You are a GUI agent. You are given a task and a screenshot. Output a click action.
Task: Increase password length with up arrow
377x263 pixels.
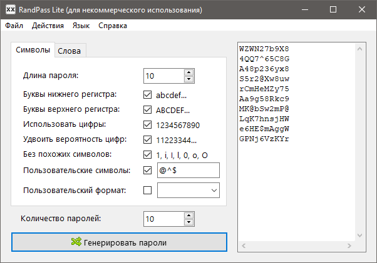pyautogui.click(x=189, y=72)
